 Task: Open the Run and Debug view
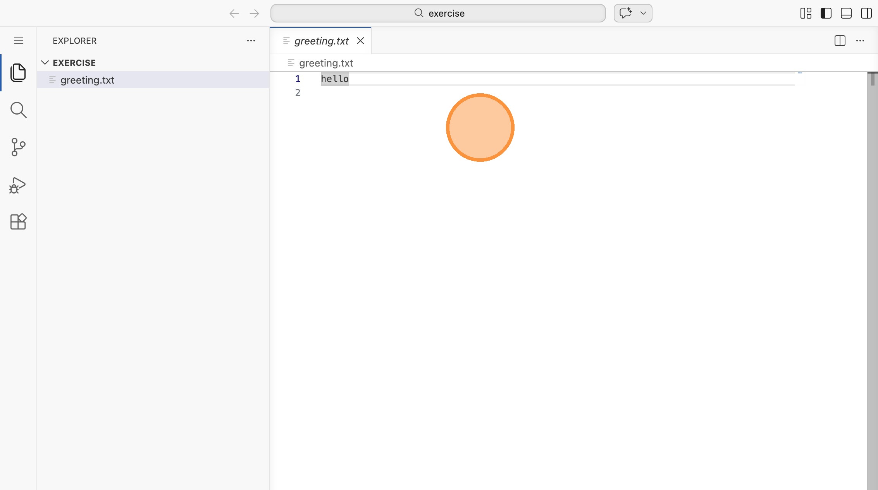(18, 185)
